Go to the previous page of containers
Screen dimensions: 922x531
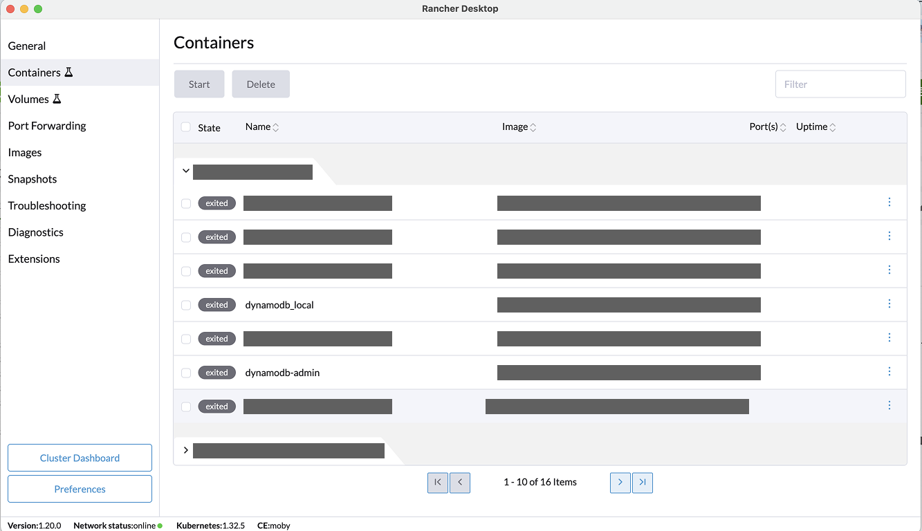(x=460, y=483)
